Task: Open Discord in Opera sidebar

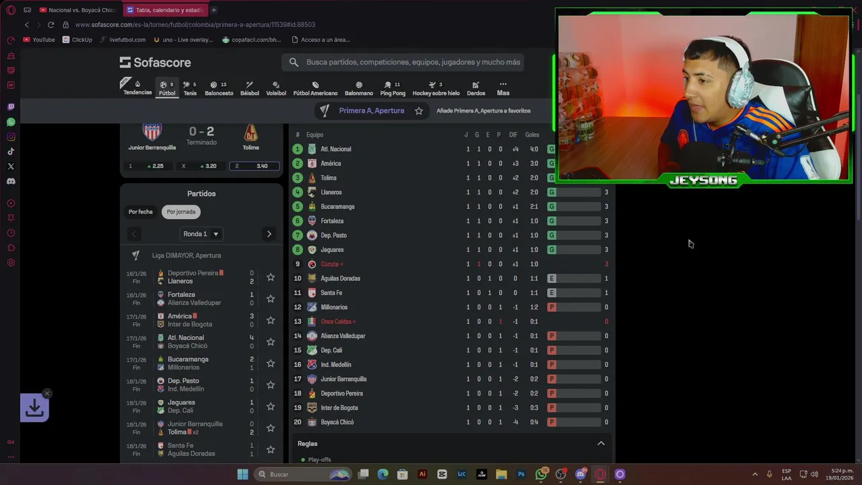Action: pyautogui.click(x=11, y=181)
